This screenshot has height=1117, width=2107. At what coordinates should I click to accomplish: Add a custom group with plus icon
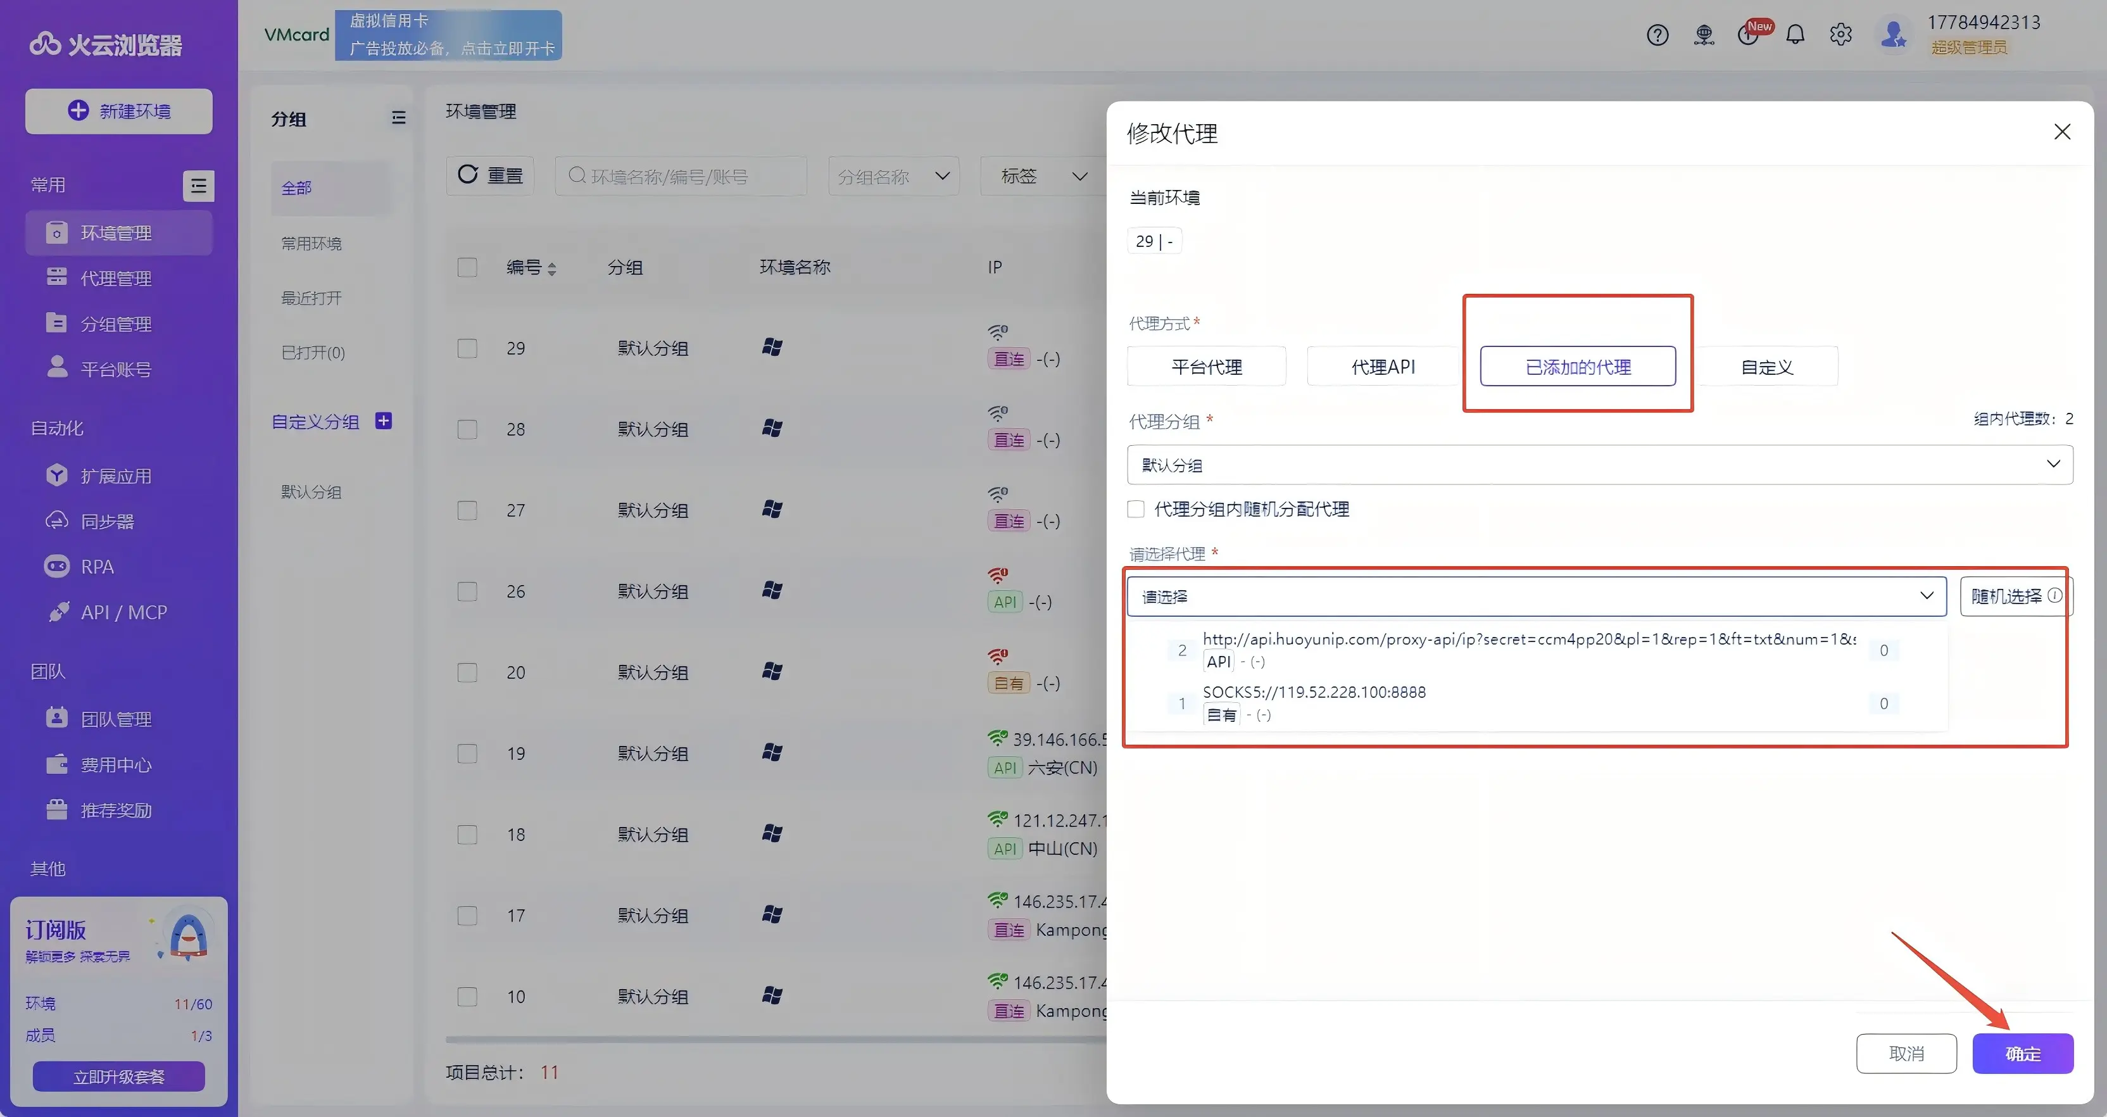tap(383, 420)
